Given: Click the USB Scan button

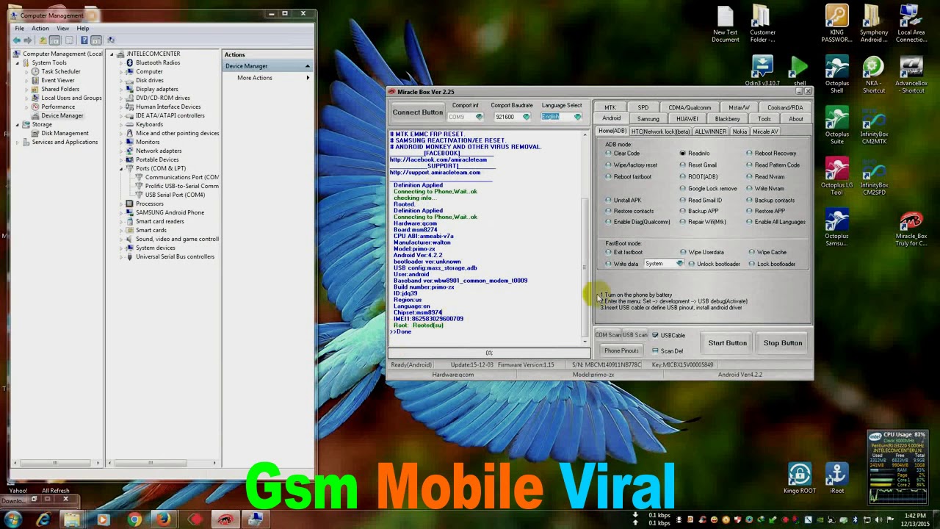Looking at the screenshot, I should click(635, 336).
